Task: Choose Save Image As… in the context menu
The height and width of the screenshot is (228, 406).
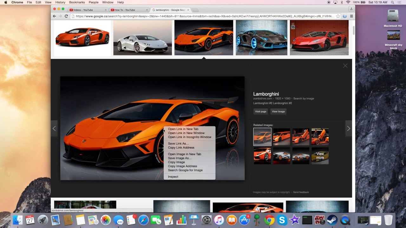Action: (x=189, y=158)
